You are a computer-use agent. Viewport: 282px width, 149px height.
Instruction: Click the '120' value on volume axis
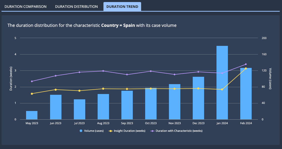[x=264, y=70]
